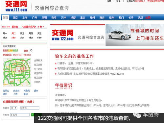The width and height of the screenshot is (164, 123).
Task: Click the 注册 link at the top
Action: (109, 1)
